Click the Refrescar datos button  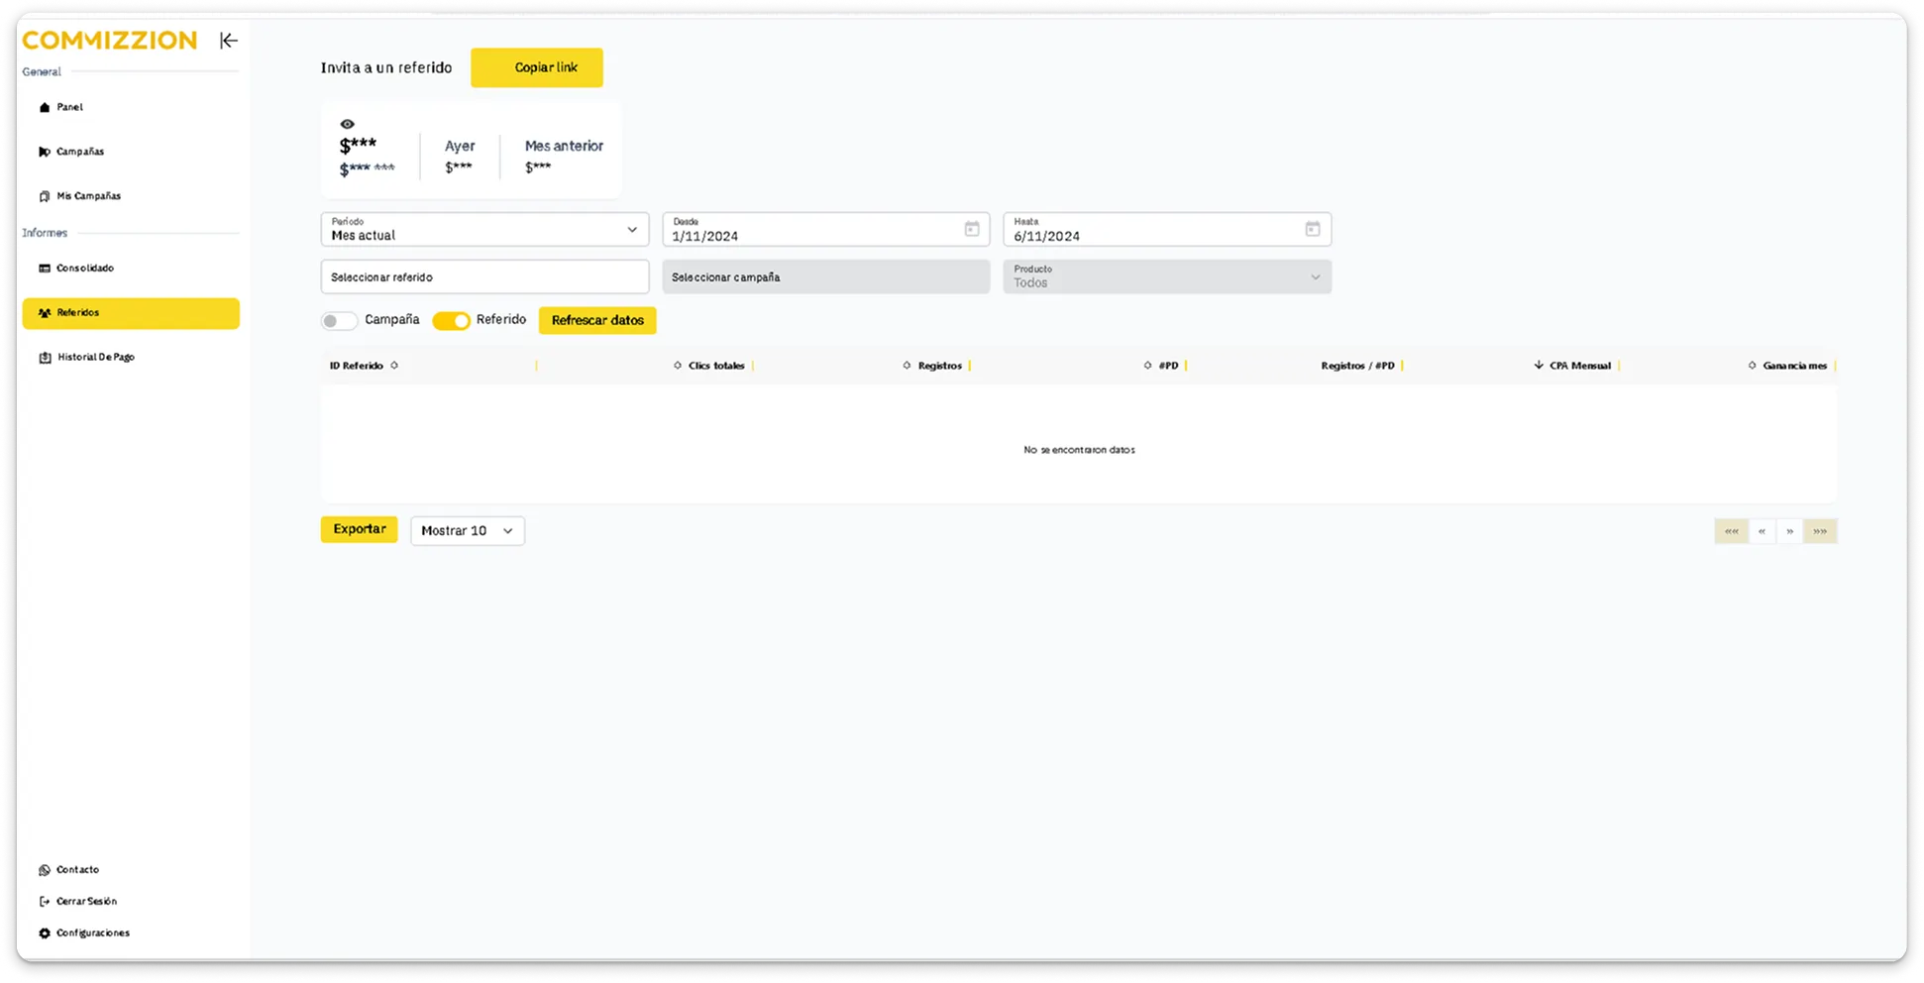pos(597,321)
